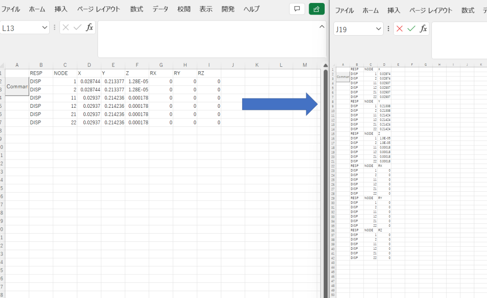Click the cancel X icon in left formula bar

[x=66, y=28]
